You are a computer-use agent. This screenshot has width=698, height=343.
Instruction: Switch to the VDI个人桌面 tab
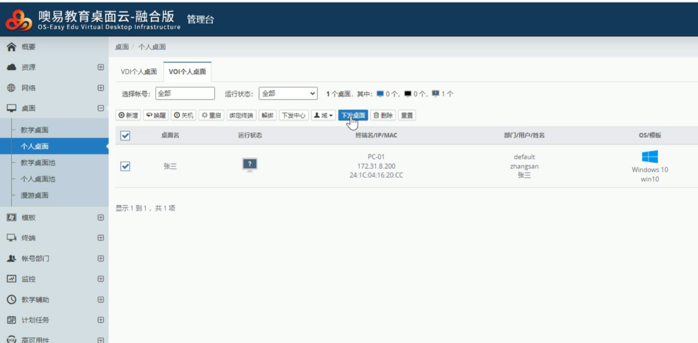click(139, 72)
